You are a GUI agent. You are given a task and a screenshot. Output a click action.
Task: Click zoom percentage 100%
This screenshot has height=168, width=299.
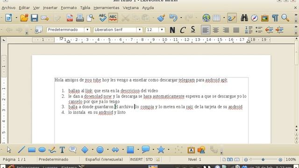[x=291, y=160]
